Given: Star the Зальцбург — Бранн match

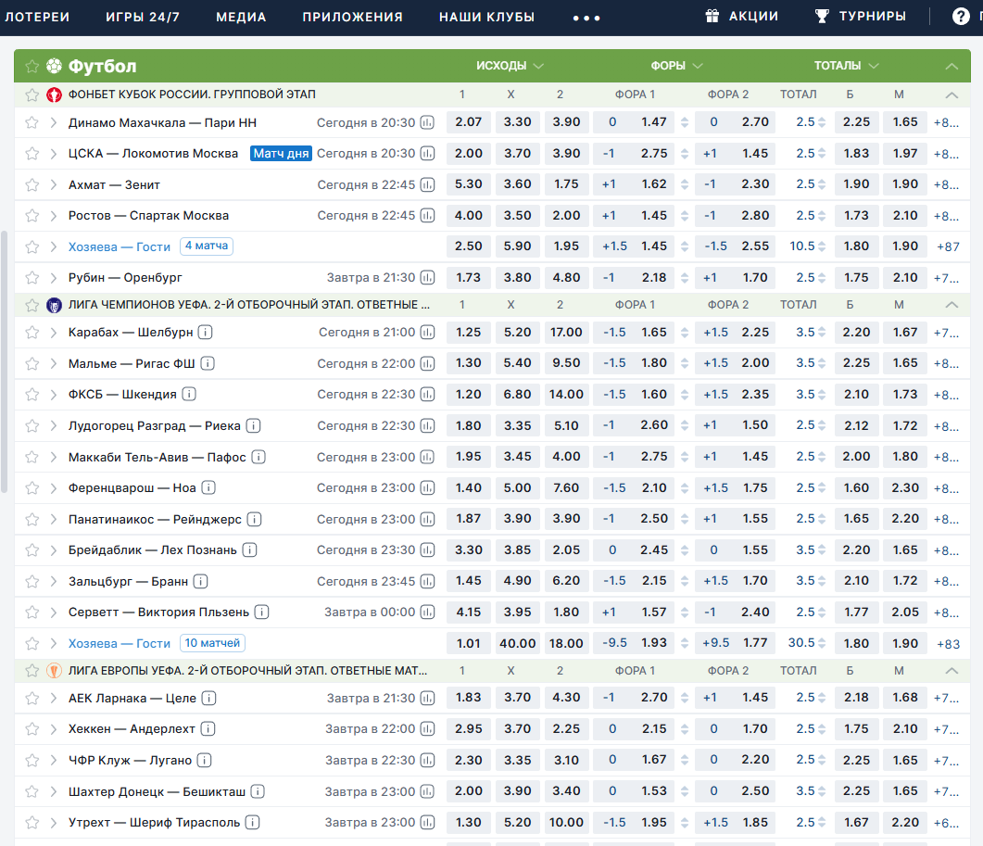Looking at the screenshot, I should point(32,581).
